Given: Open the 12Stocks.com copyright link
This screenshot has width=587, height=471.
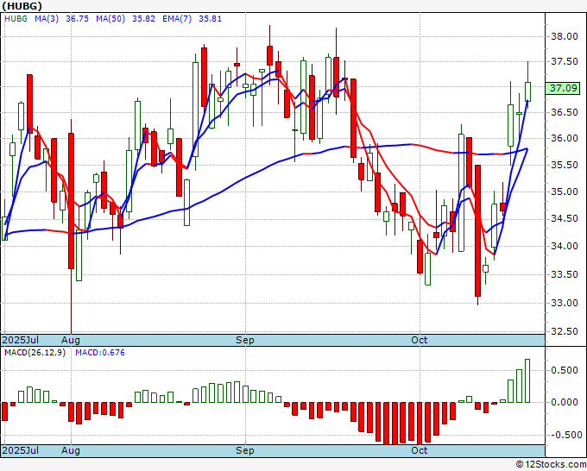Looking at the screenshot, I should pyautogui.click(x=551, y=465).
